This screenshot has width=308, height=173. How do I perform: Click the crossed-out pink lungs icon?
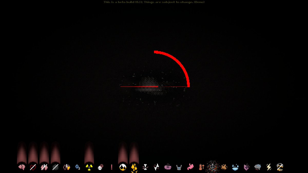pos(44,167)
